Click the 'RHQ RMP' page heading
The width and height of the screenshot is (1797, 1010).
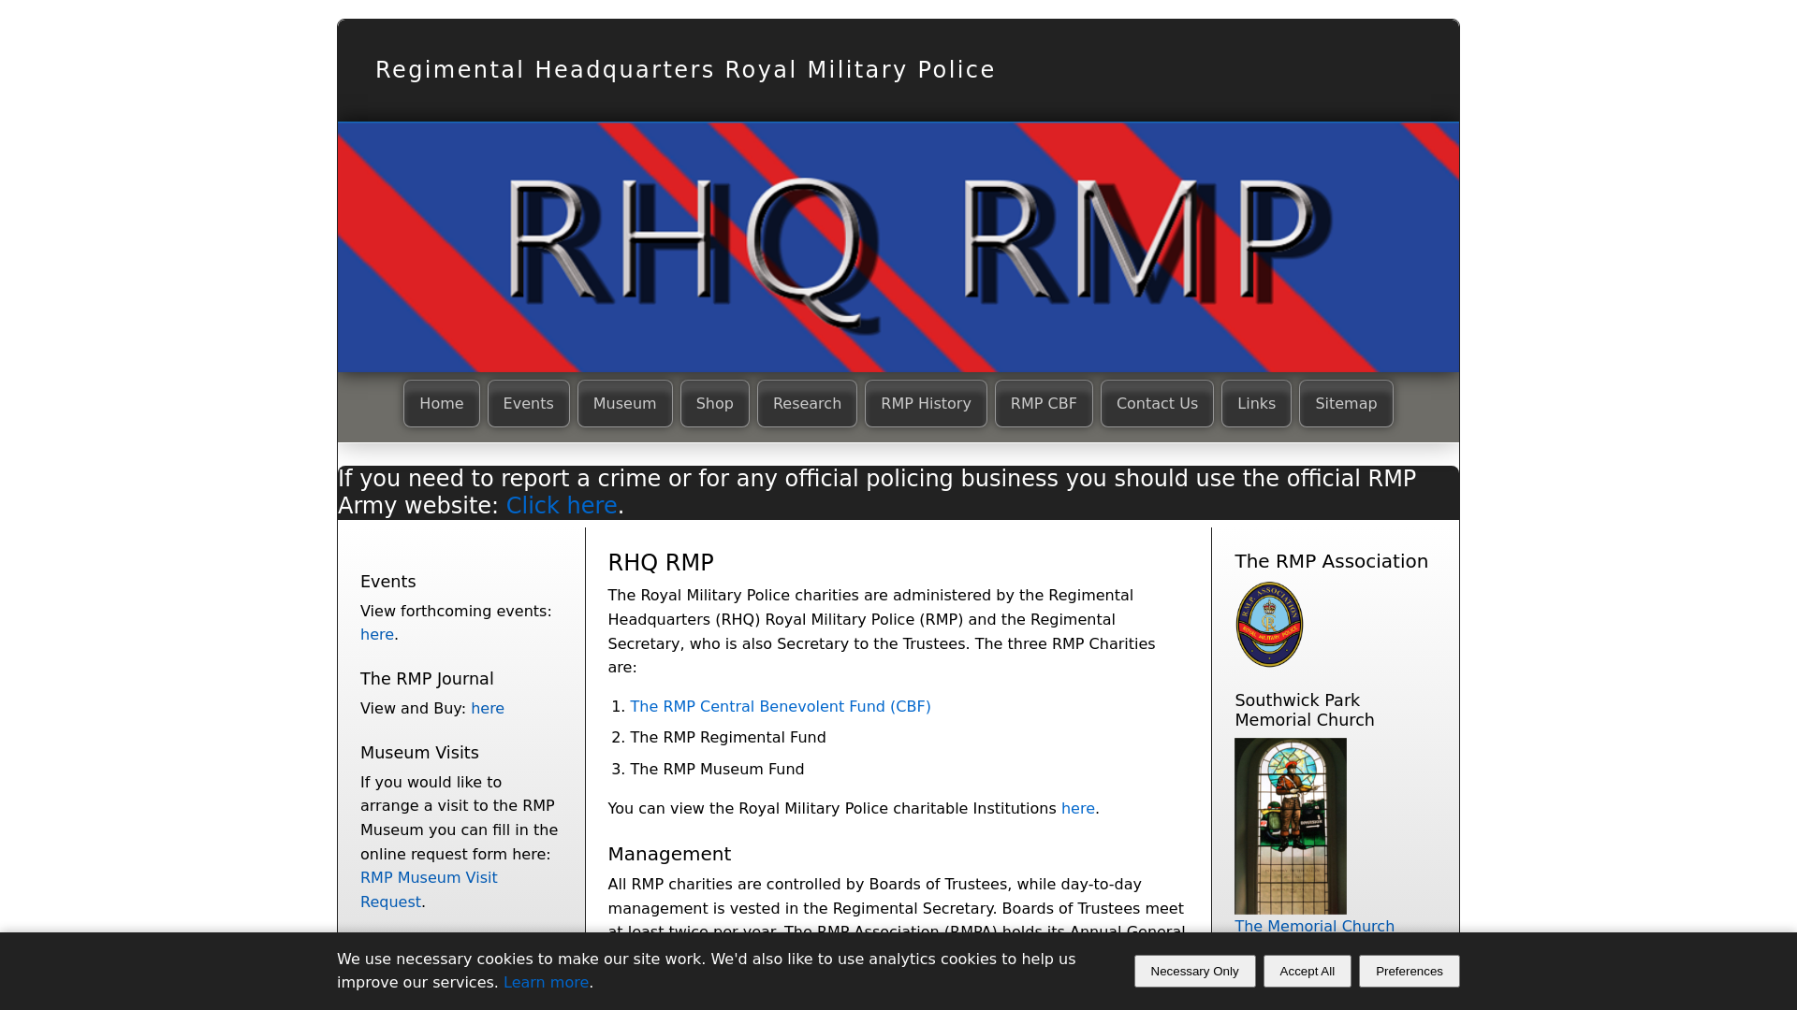[x=661, y=563]
